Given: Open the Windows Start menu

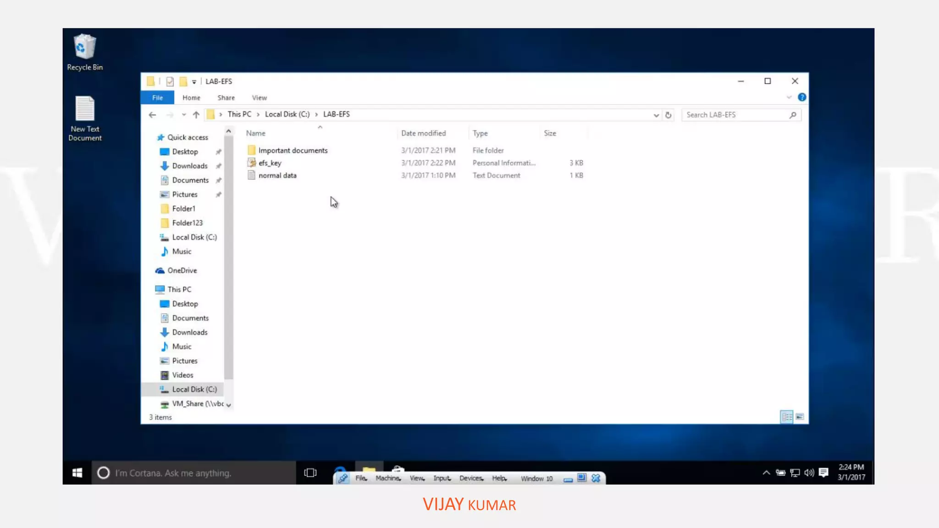Looking at the screenshot, I should tap(77, 473).
